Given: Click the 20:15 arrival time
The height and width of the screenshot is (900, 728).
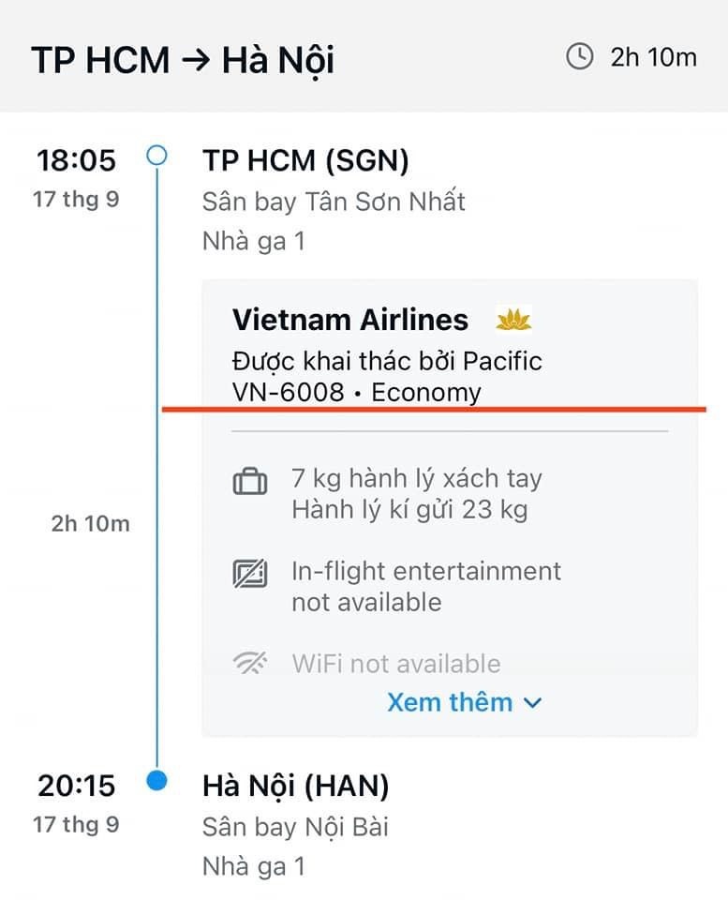Looking at the screenshot, I should (76, 787).
